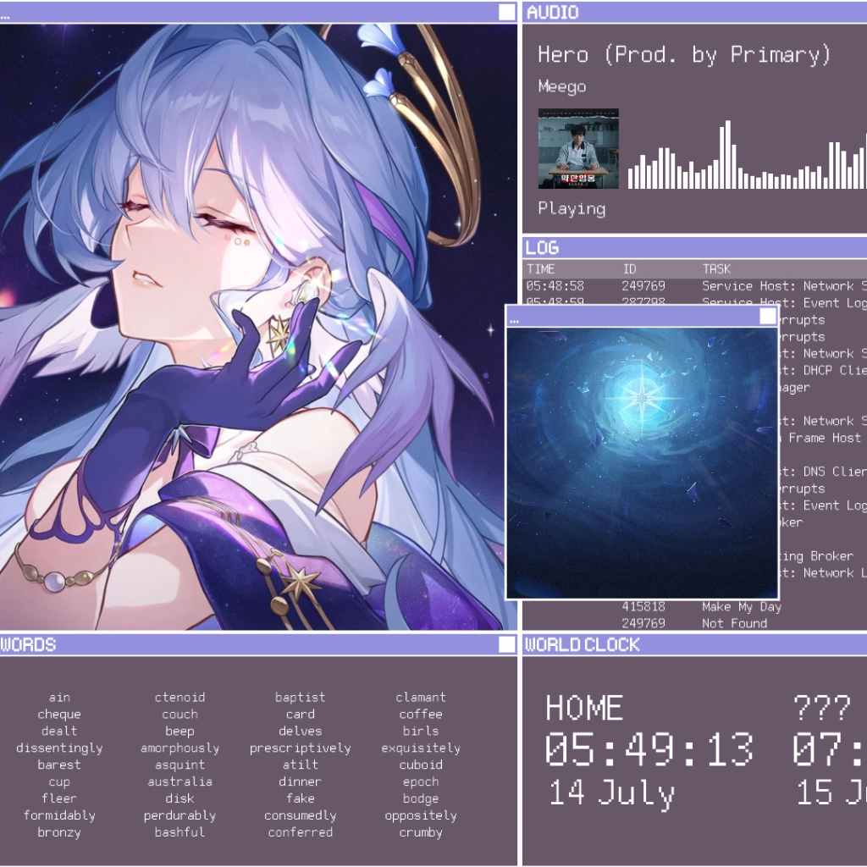Screen dimensions: 867x867
Task: Click the HOME time 05:49:13
Action: (x=649, y=749)
